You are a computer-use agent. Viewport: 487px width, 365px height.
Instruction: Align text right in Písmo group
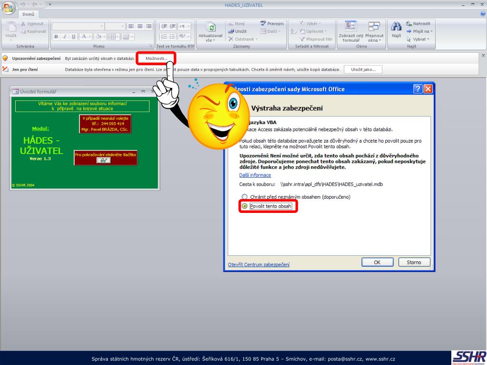coord(149,27)
